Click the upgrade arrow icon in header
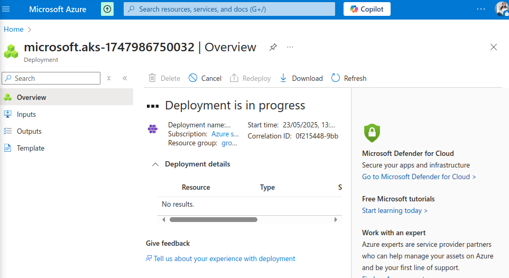 tap(107, 9)
